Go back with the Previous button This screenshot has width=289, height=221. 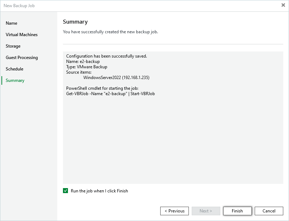[174, 211]
